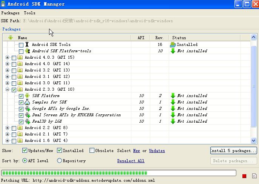Viewport: 259px width, 184px height.
Task: Click the Android 2.2 (API 8) folder icon
Action: pos(20,128)
